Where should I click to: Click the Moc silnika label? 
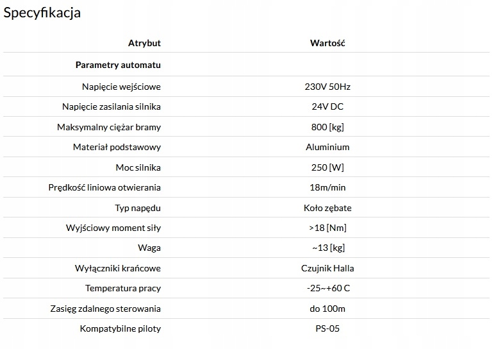tap(138, 167)
